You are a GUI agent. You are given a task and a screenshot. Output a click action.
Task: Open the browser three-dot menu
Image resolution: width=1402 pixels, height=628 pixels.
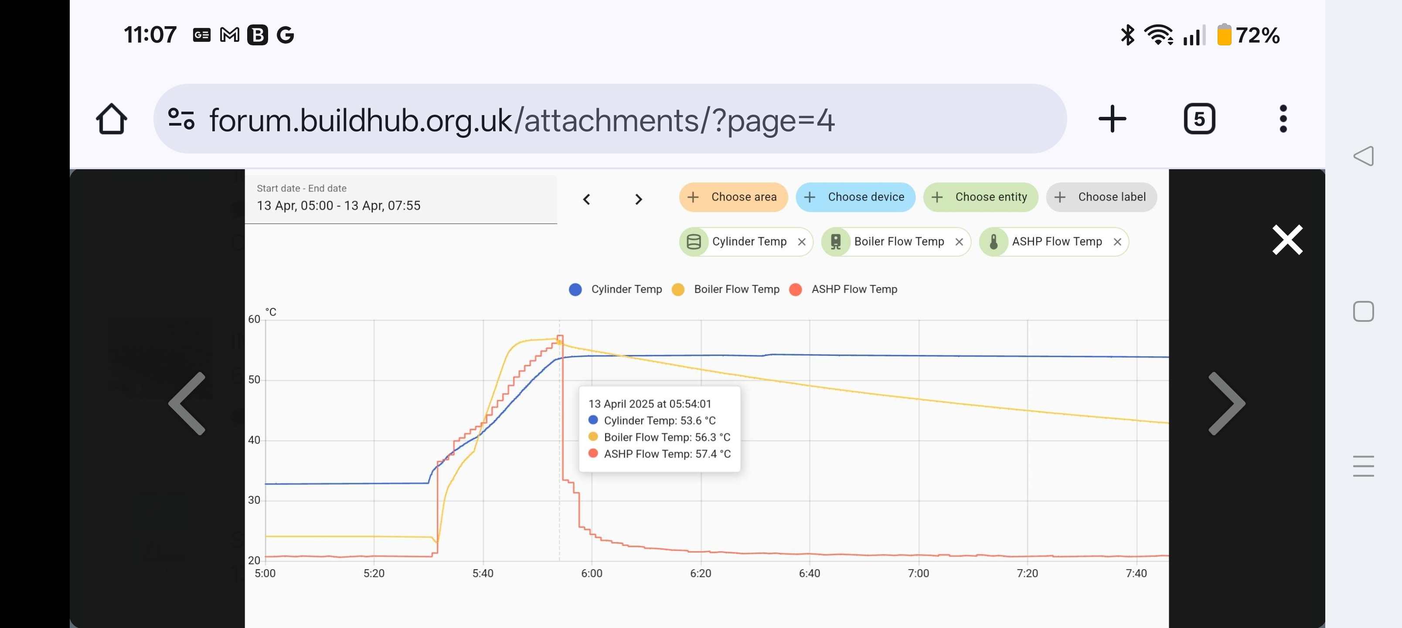pos(1283,119)
